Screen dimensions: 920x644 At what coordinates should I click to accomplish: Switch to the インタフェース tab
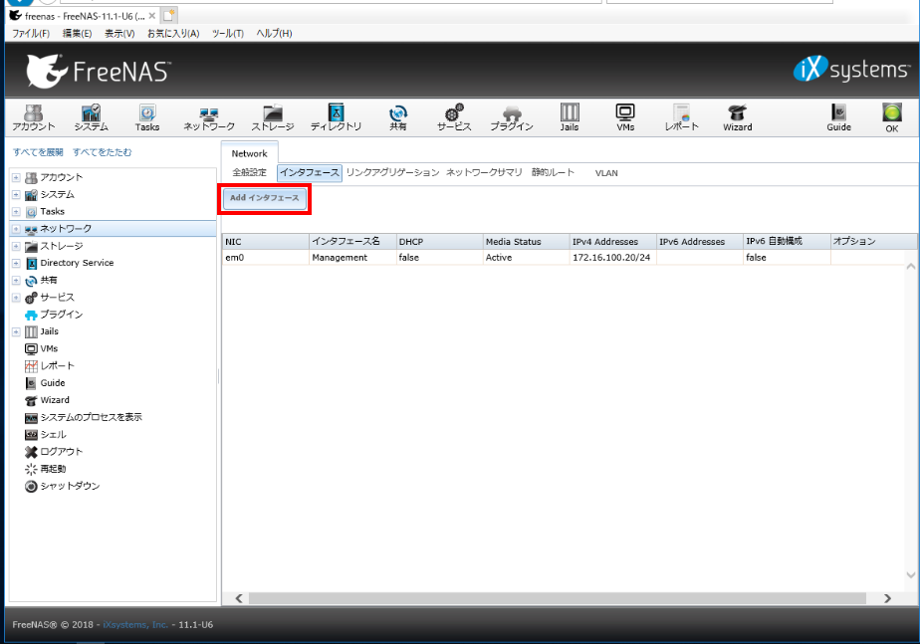pyautogui.click(x=310, y=172)
